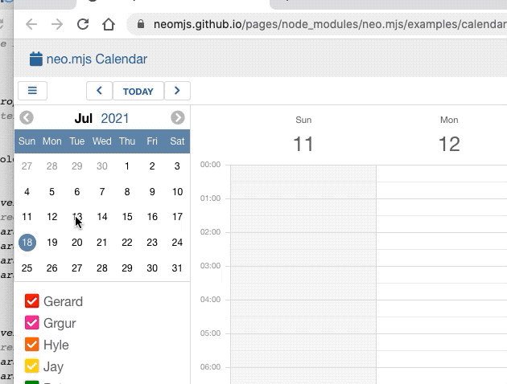The width and height of the screenshot is (507, 384).
Task: Pick June 27 greyed date
Action: point(27,166)
